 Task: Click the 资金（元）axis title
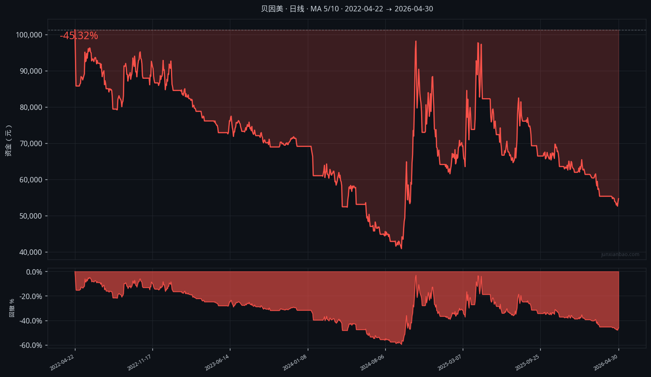pos(8,141)
